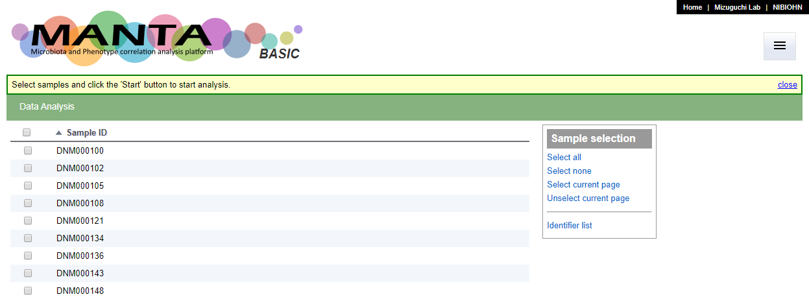Click the Select all link
The image size is (809, 299).
(564, 157)
